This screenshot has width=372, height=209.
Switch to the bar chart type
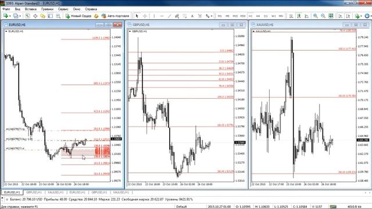291,16
